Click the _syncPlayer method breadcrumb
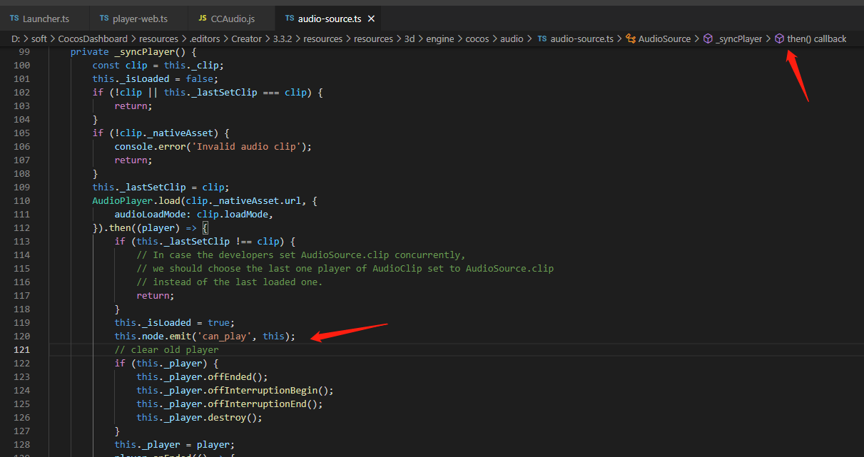 (x=739, y=38)
